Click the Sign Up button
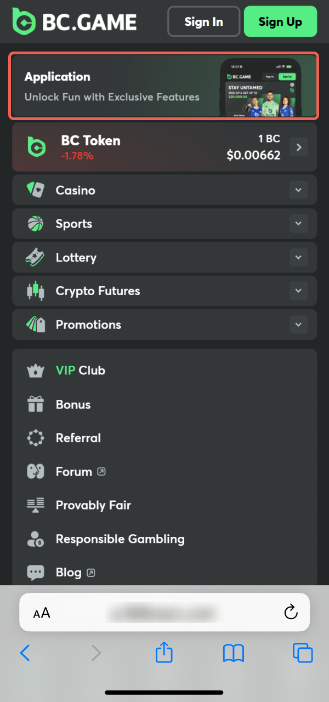 pyautogui.click(x=280, y=21)
